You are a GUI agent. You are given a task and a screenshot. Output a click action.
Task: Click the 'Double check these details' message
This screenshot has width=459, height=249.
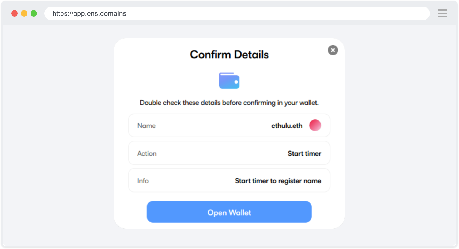(229, 103)
